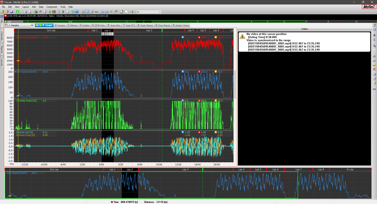Select the active Graph worksheet tab

44,25
